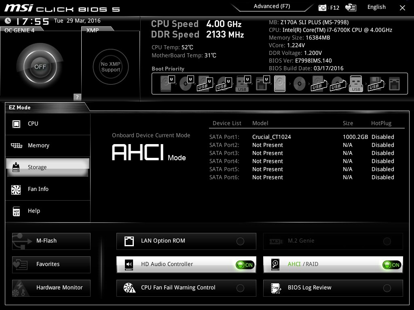This screenshot has width=414, height=310.
Task: Switch to Advanced (F7) mode
Action: tap(272, 6)
